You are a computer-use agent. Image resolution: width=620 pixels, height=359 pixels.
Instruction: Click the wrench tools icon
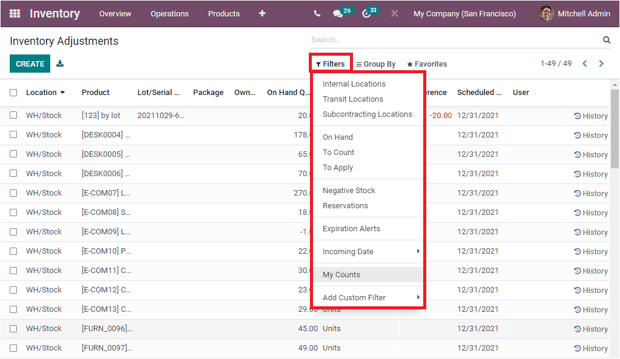[394, 13]
